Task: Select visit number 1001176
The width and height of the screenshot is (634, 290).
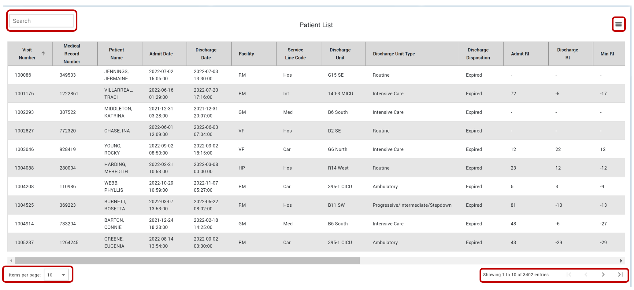Action: tap(24, 94)
